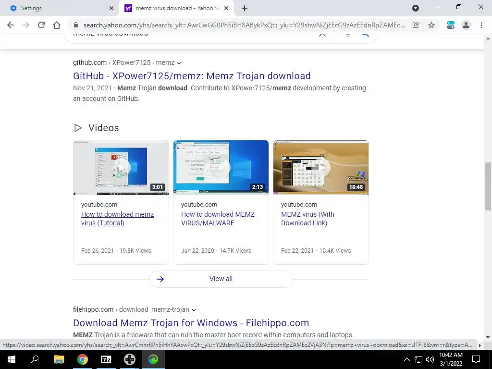This screenshot has height=369, width=492.
Task: Open taskbar search magnifier
Action: [35, 359]
